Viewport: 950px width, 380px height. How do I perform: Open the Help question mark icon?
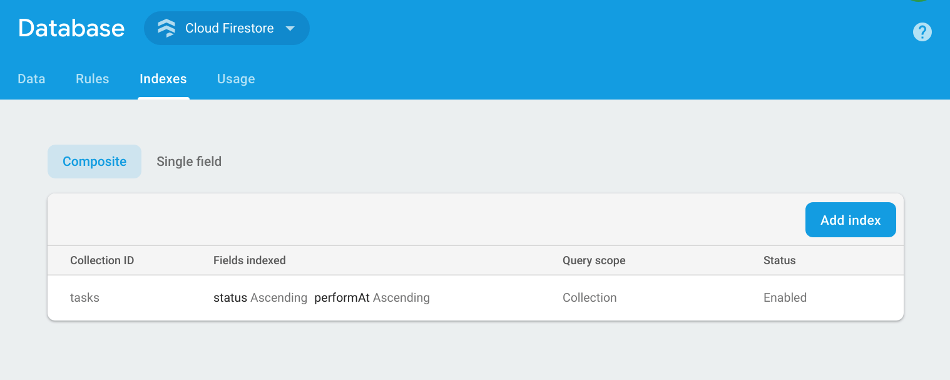922,32
